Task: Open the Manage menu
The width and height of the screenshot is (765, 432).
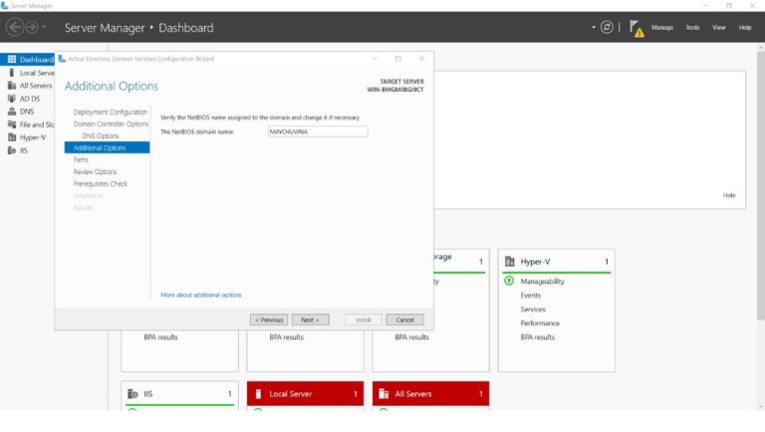Action: click(662, 28)
